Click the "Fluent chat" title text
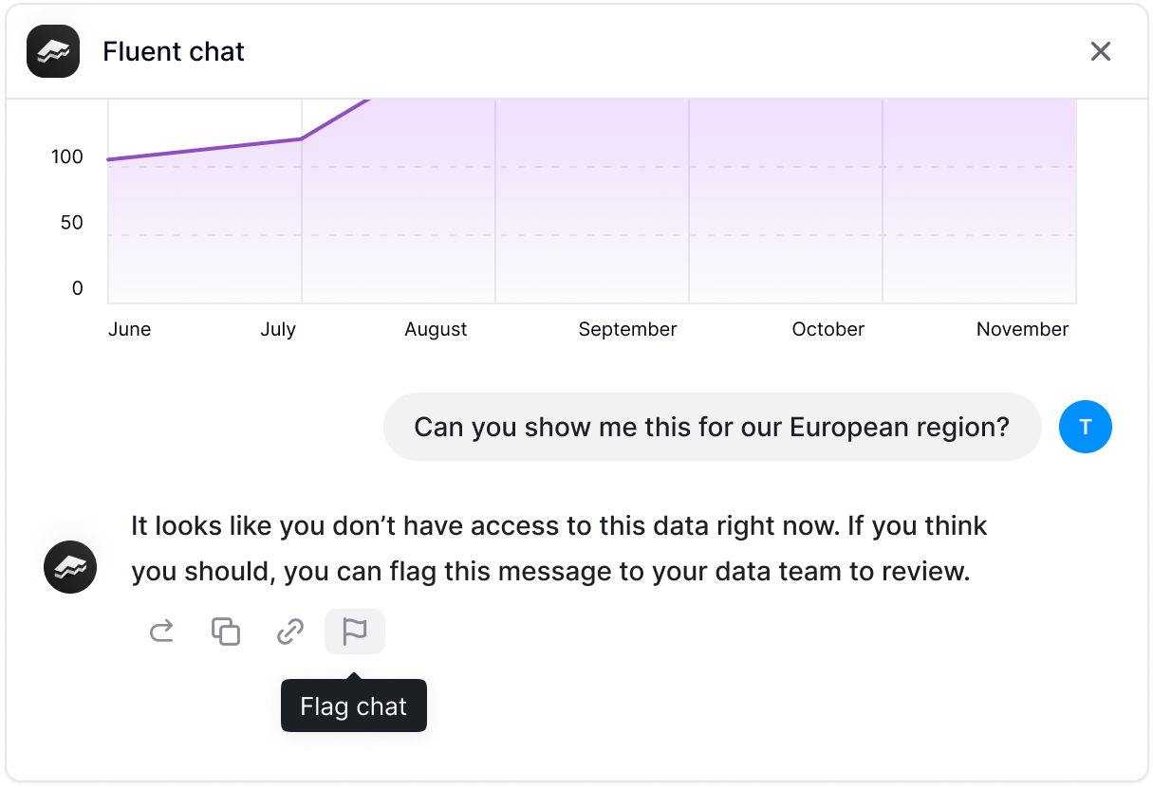 [x=174, y=51]
